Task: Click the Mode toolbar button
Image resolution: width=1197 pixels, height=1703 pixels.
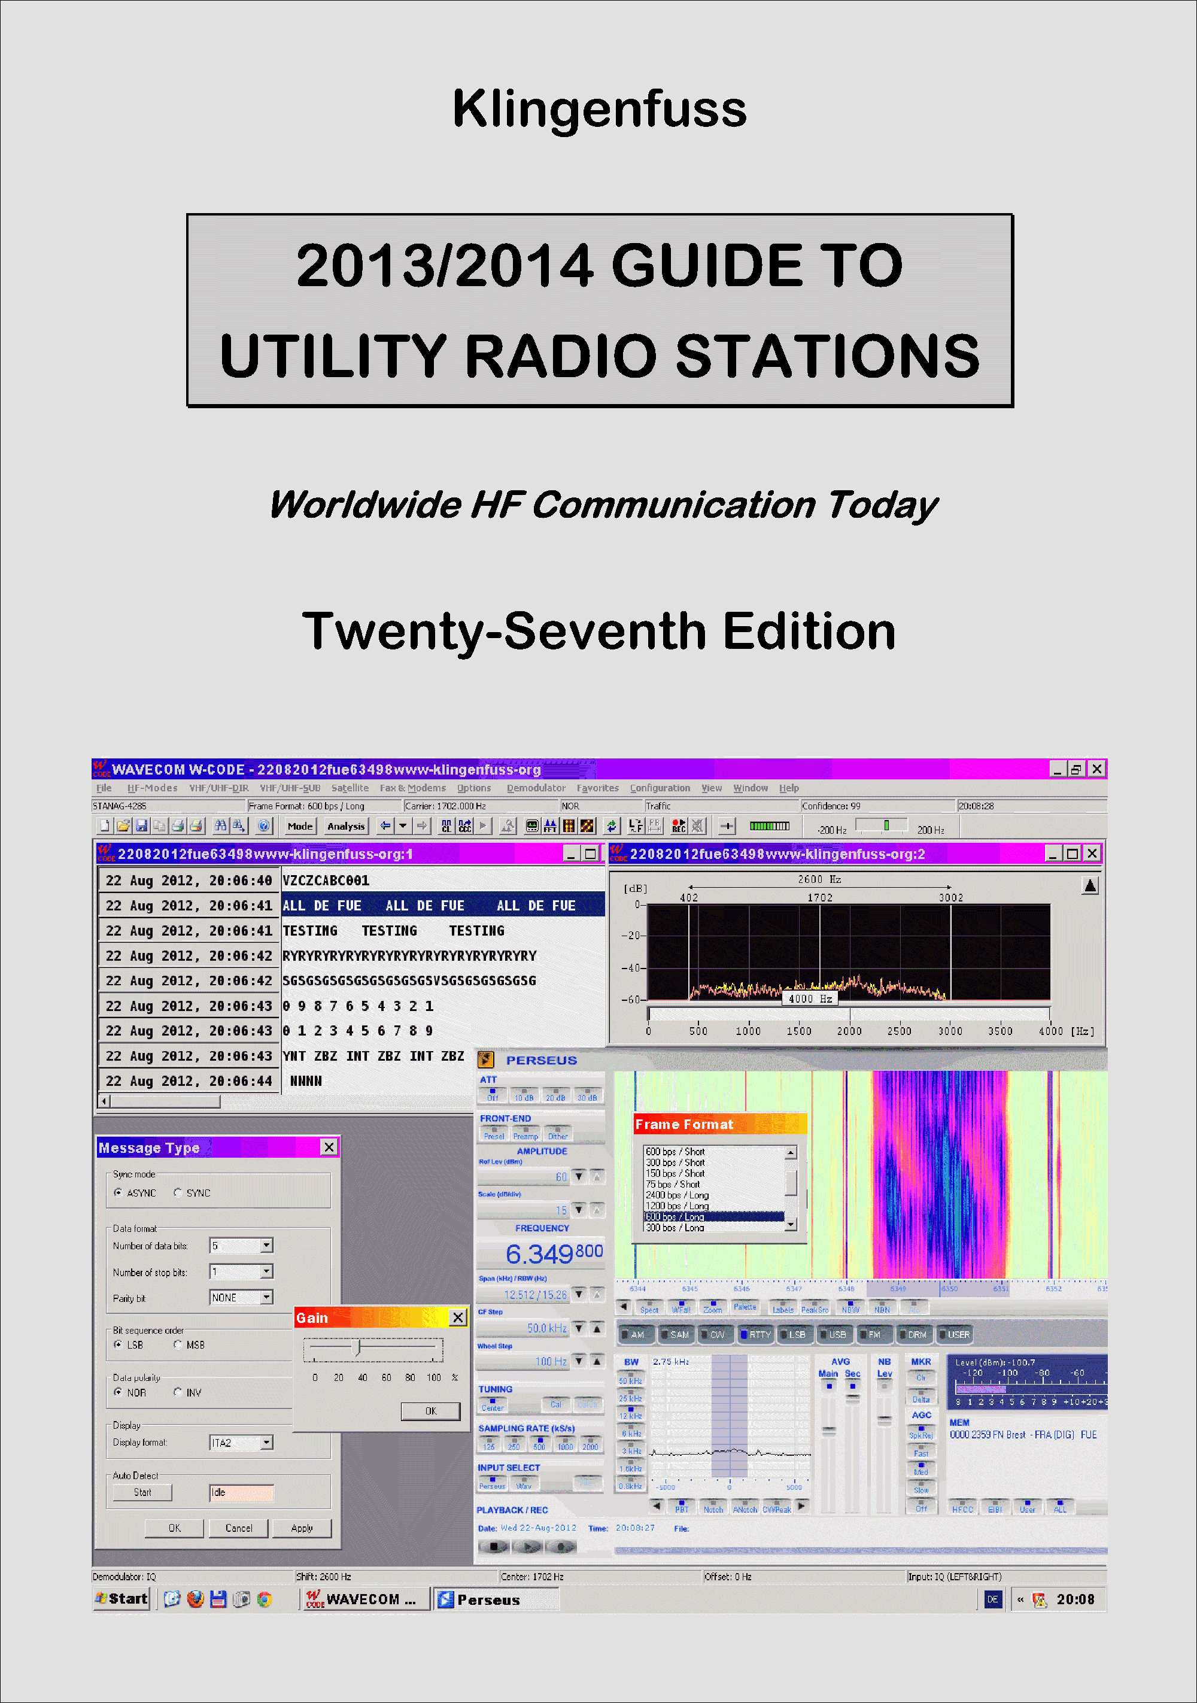Action: click(x=300, y=825)
